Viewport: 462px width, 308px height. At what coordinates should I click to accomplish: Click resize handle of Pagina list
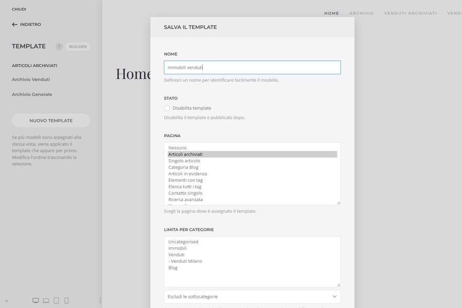coord(339,203)
